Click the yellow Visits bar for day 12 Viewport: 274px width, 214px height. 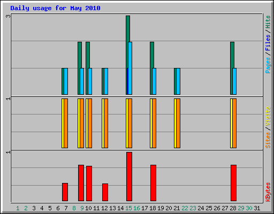(x=103, y=123)
